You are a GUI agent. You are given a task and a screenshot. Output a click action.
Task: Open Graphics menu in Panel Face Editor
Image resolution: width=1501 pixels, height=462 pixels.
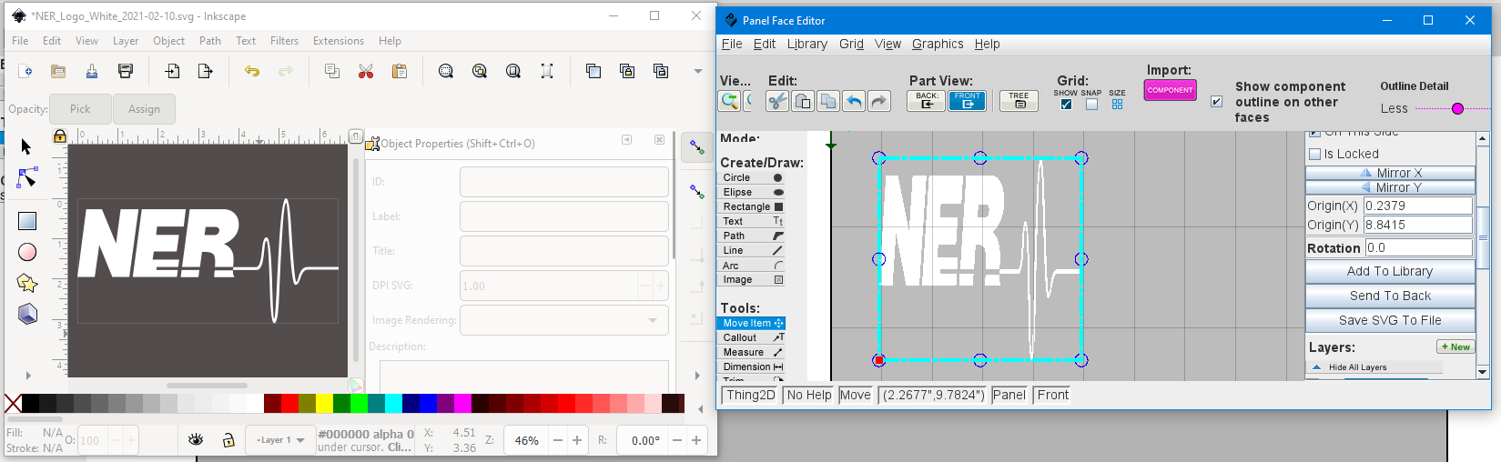coord(938,44)
